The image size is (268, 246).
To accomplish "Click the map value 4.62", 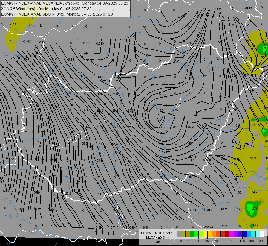I will [x=13, y=24].
